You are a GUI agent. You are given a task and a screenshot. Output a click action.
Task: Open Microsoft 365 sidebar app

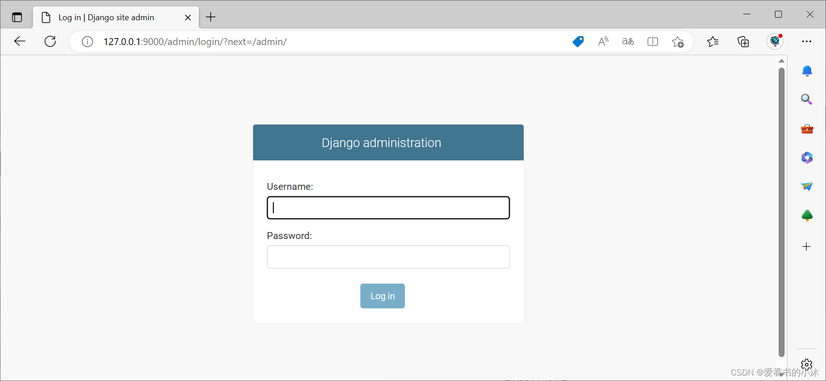(807, 158)
